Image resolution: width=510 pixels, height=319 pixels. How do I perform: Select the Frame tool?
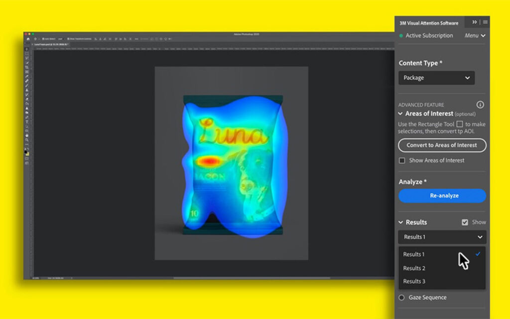click(27, 72)
